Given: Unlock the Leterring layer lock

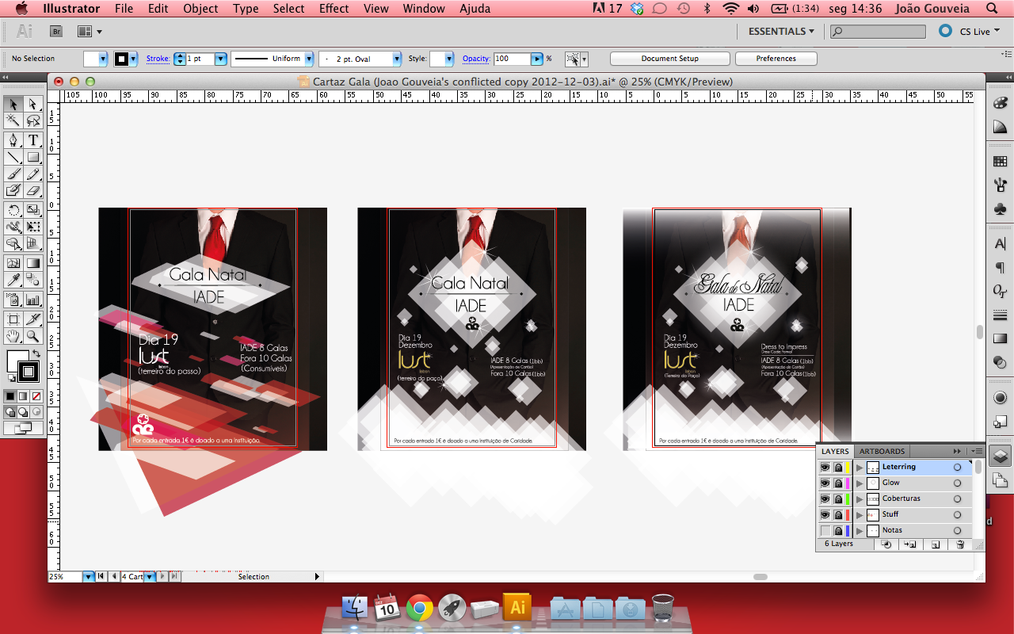Looking at the screenshot, I should 838,468.
